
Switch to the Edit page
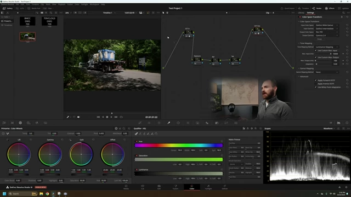(159, 187)
